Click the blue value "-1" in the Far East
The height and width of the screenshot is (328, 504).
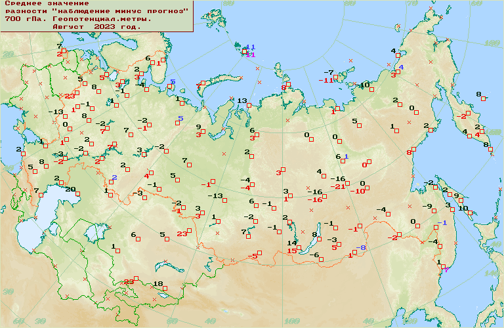(x=442, y=223)
